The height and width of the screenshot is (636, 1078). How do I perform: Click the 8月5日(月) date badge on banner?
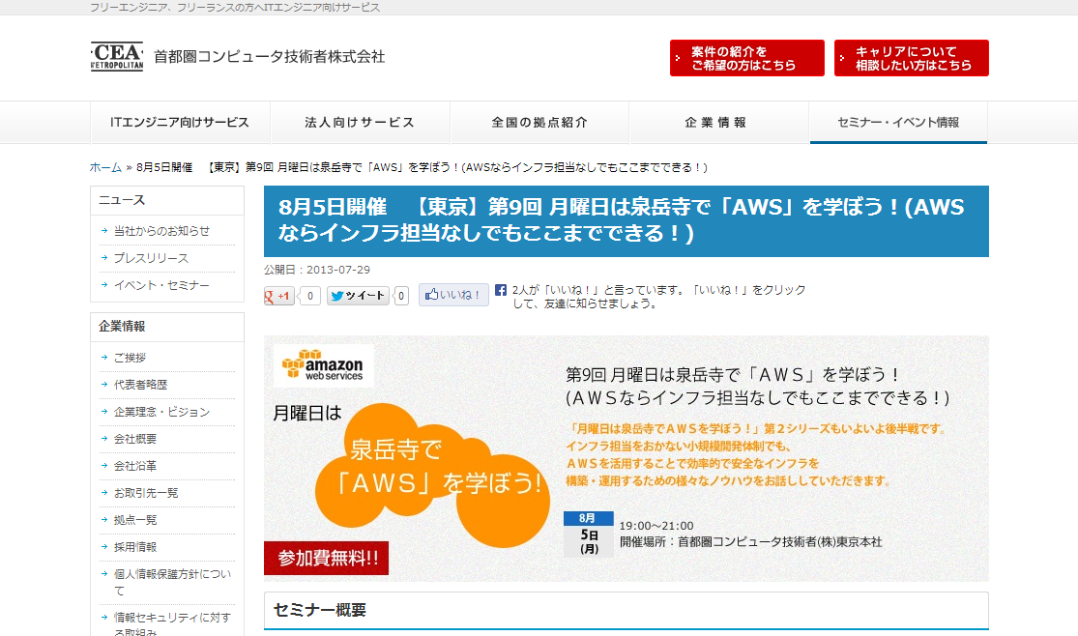pos(589,534)
